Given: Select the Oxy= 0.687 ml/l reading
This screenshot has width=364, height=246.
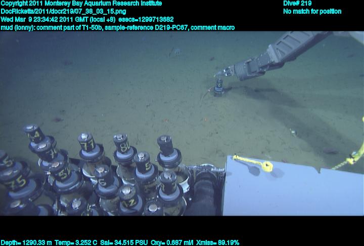Looking at the screenshot, I should [172, 242].
